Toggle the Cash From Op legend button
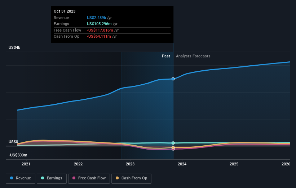This screenshot has height=188, width=296. [131, 178]
